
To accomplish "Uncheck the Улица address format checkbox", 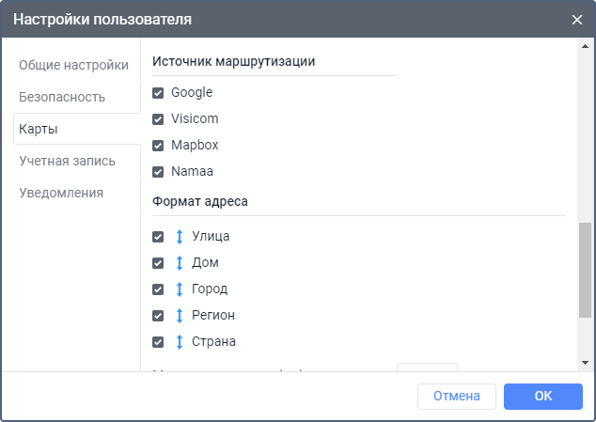I will coord(158,237).
